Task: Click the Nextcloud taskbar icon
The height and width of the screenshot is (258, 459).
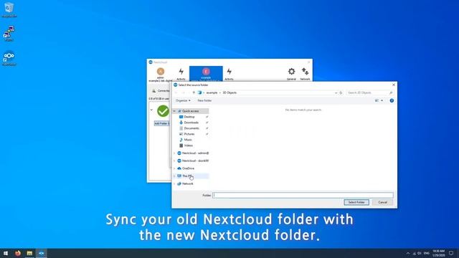Action: click(42, 253)
